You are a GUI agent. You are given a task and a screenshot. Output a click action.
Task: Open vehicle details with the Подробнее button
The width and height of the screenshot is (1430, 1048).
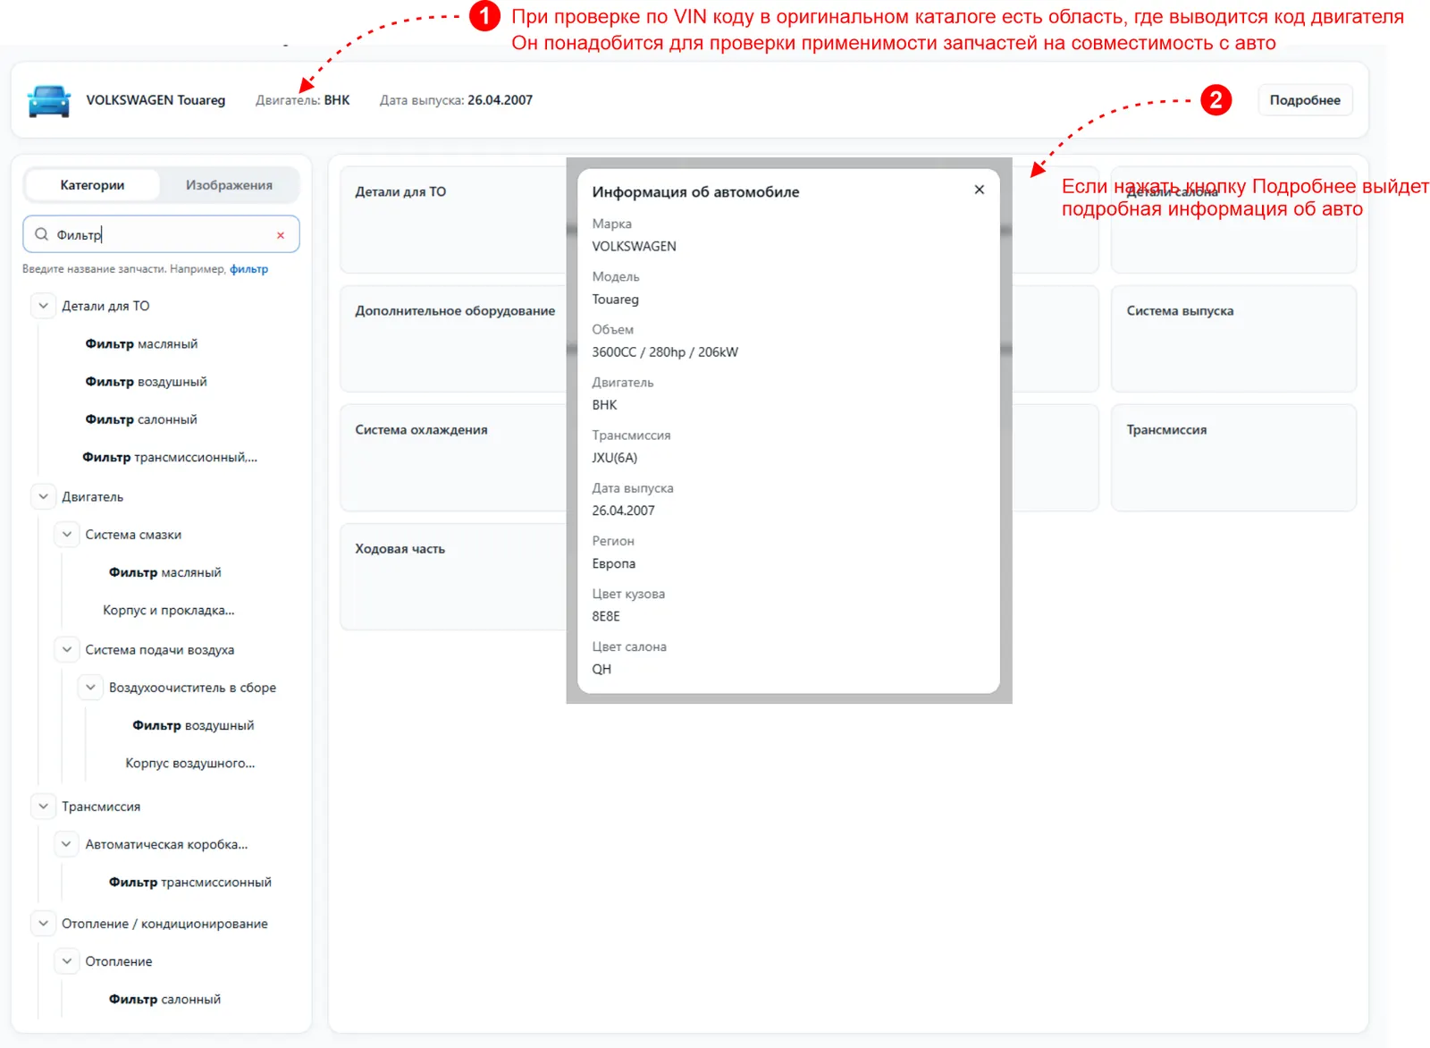coord(1305,100)
